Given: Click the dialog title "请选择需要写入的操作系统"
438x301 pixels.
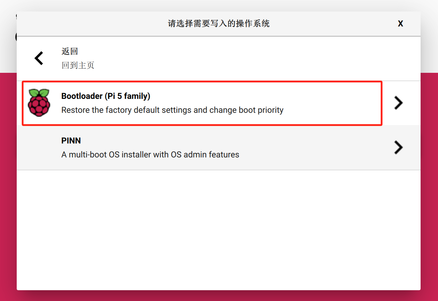Looking at the screenshot, I should [219, 24].
